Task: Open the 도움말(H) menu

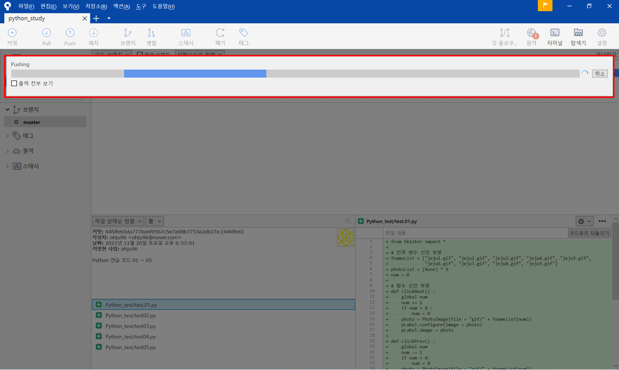Action: (x=163, y=6)
